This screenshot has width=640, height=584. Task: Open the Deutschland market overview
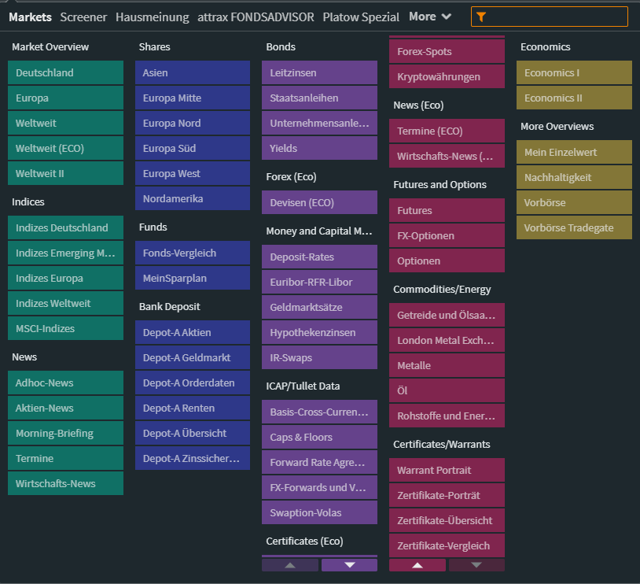click(x=65, y=72)
